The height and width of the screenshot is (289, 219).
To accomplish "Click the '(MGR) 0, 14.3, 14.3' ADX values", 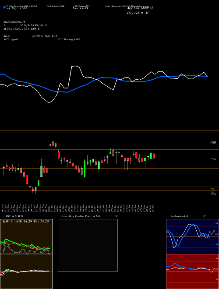I will 45,36.
